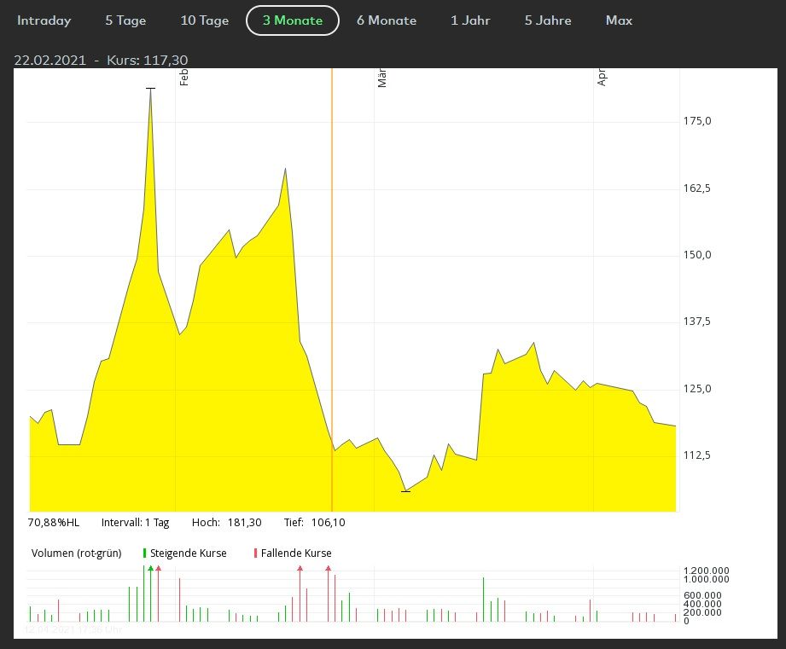Click the Hoch 181,30 value text
Image resolution: width=786 pixels, height=649 pixels.
245,523
